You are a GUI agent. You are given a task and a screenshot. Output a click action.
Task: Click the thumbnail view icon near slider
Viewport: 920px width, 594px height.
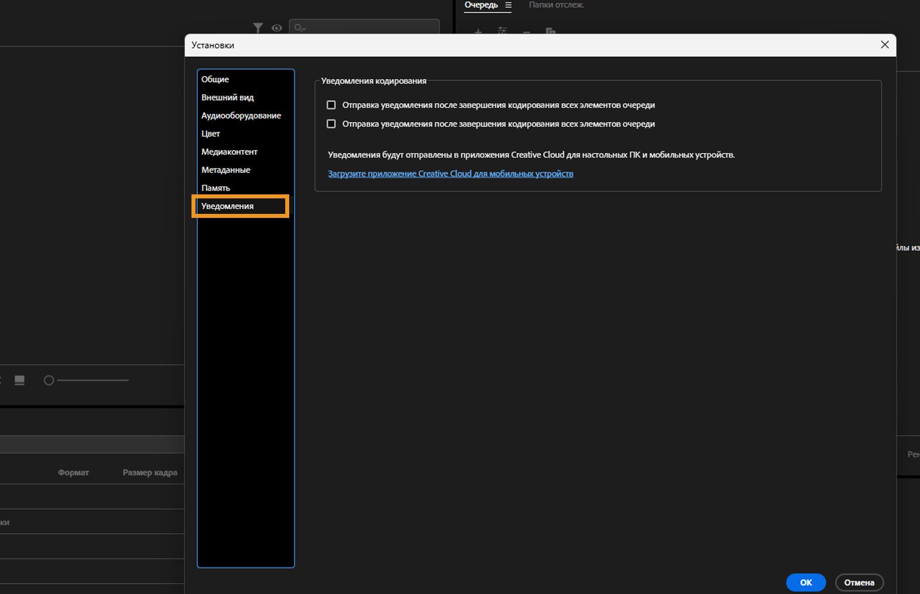point(20,380)
